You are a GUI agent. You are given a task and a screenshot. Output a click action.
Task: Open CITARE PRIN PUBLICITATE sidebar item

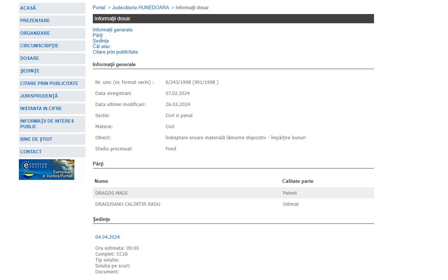click(x=49, y=83)
